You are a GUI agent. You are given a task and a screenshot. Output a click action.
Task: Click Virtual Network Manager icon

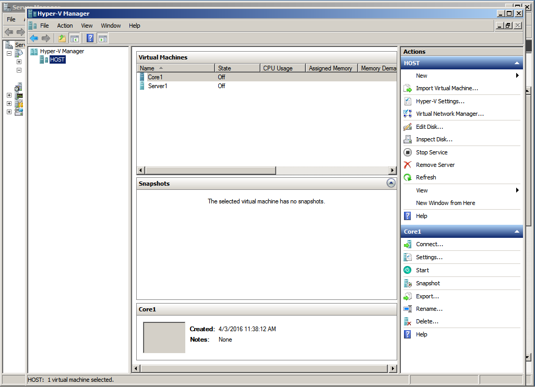[x=408, y=114]
